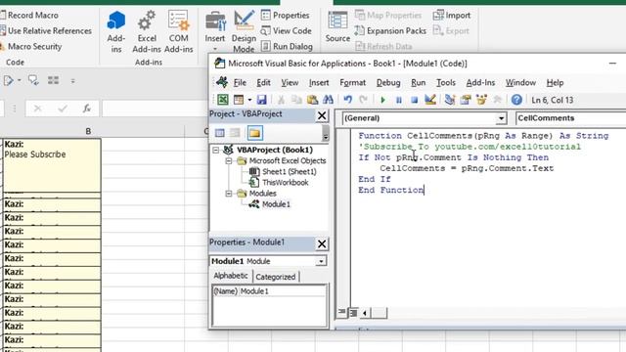Open Insert UserForm dropdown arrow in VBA toolbar
Viewport: 626px width, 352px height.
tap(249, 100)
